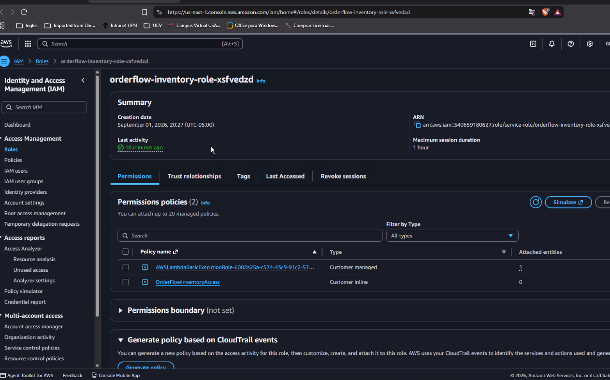
Task: Expand the AWSLambdaBasicExecutionRole policy row
Action: 145,267
